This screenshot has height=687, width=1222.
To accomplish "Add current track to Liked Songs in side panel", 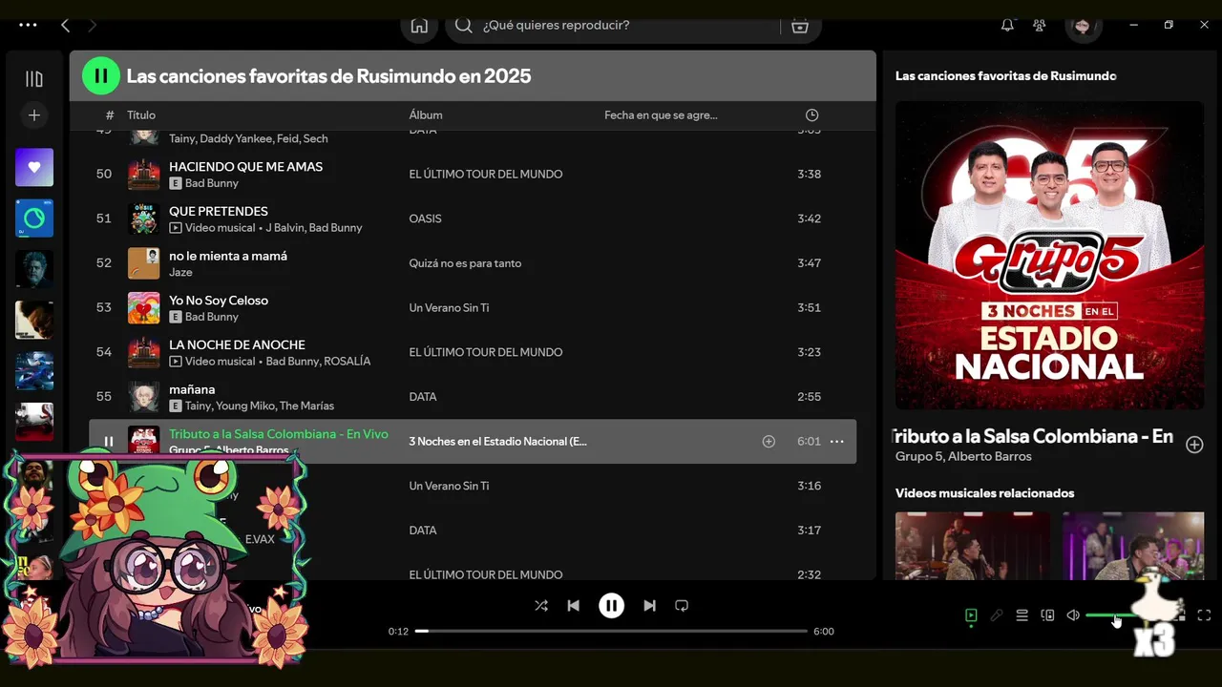I will point(1194,445).
